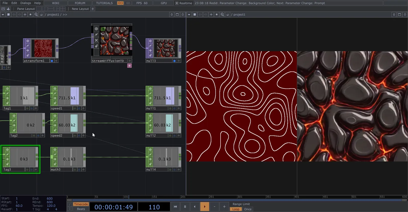
Task: Click left pane go-back arrow
Action: tap(14, 14)
